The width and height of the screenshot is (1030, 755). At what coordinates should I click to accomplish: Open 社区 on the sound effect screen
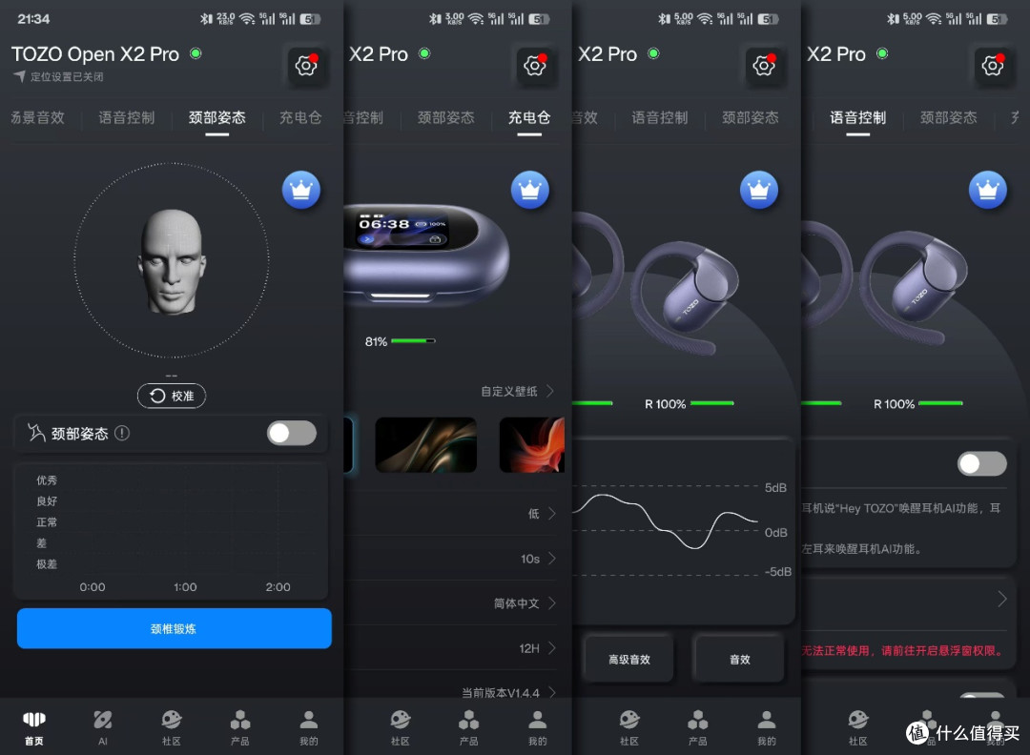pyautogui.click(x=629, y=727)
